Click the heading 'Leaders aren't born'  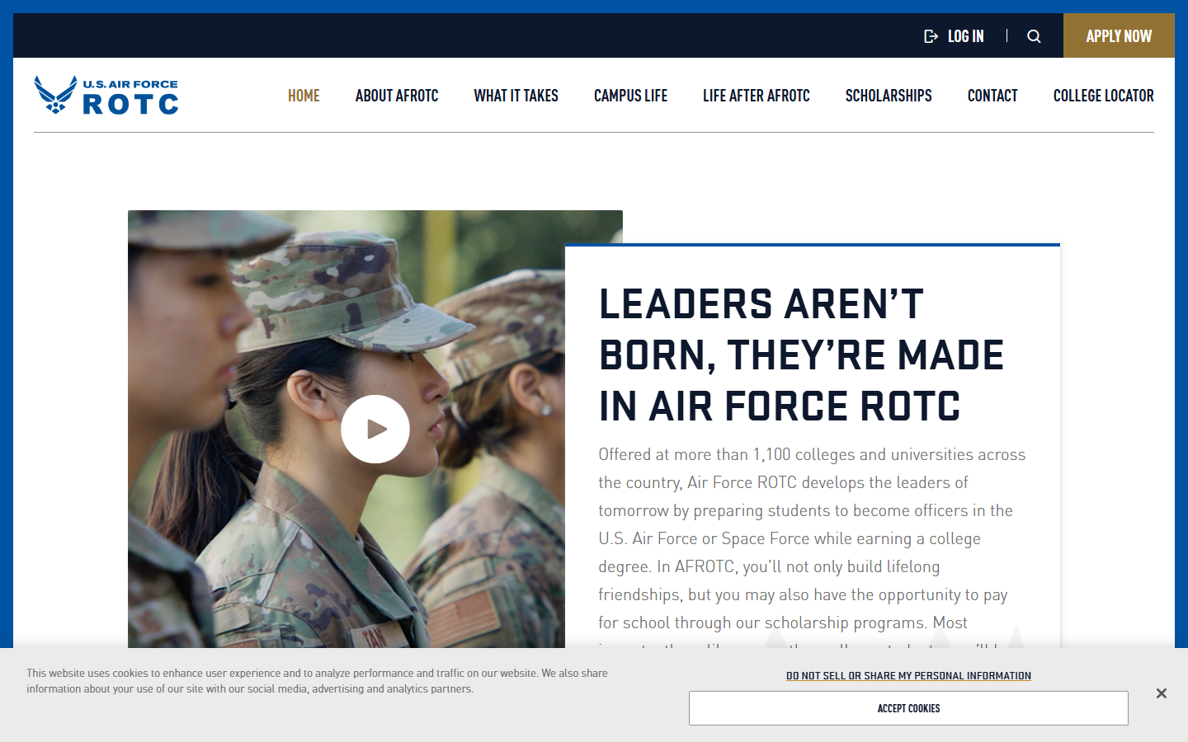click(801, 355)
